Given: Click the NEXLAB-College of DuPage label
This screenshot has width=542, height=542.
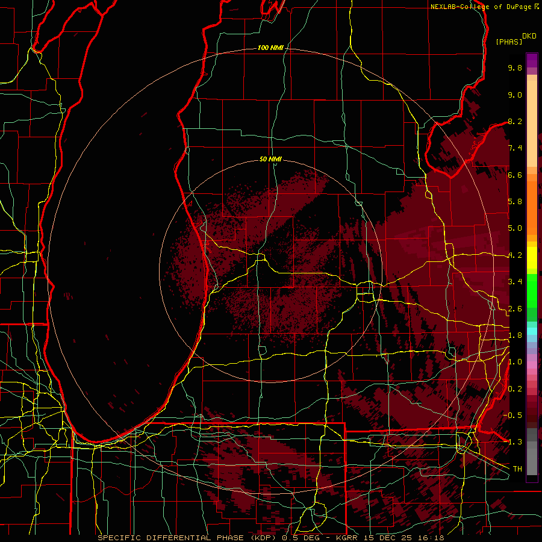Looking at the screenshot, I should [x=481, y=7].
